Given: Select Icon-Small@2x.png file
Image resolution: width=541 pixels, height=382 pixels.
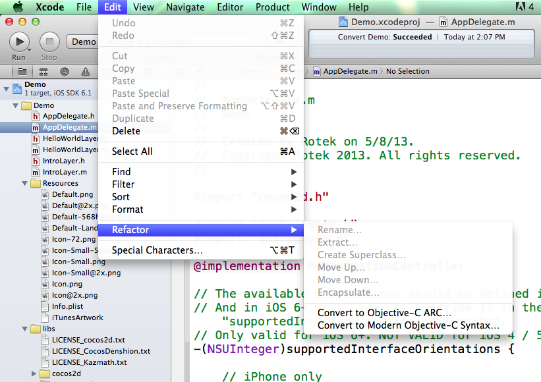Looking at the screenshot, I should (86, 273).
